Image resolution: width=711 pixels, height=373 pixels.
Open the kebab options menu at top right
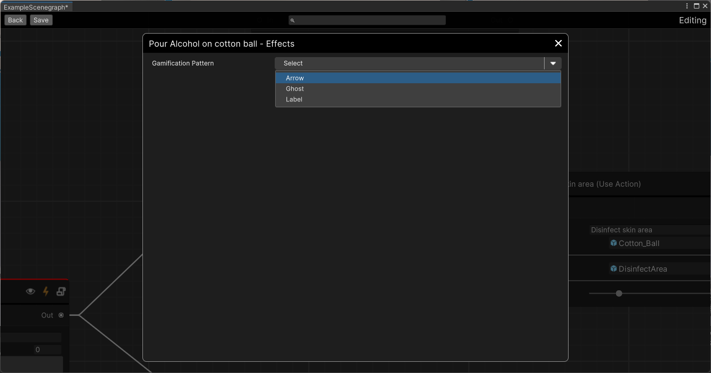pyautogui.click(x=687, y=6)
